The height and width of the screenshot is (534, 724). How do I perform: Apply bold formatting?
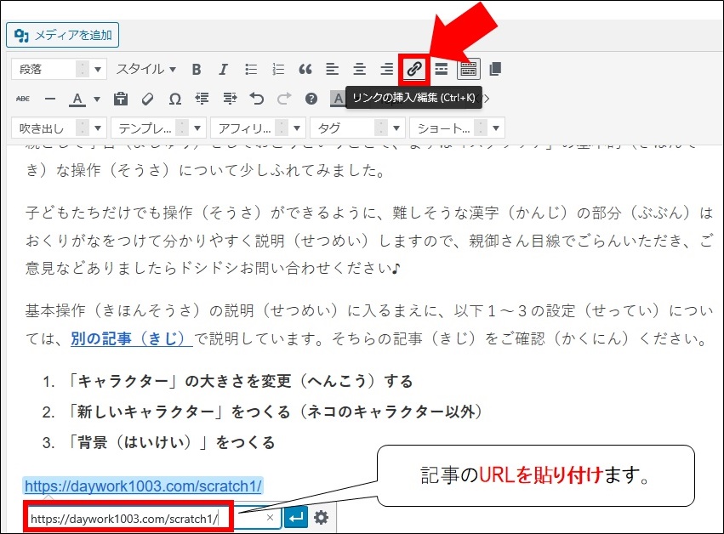[197, 69]
